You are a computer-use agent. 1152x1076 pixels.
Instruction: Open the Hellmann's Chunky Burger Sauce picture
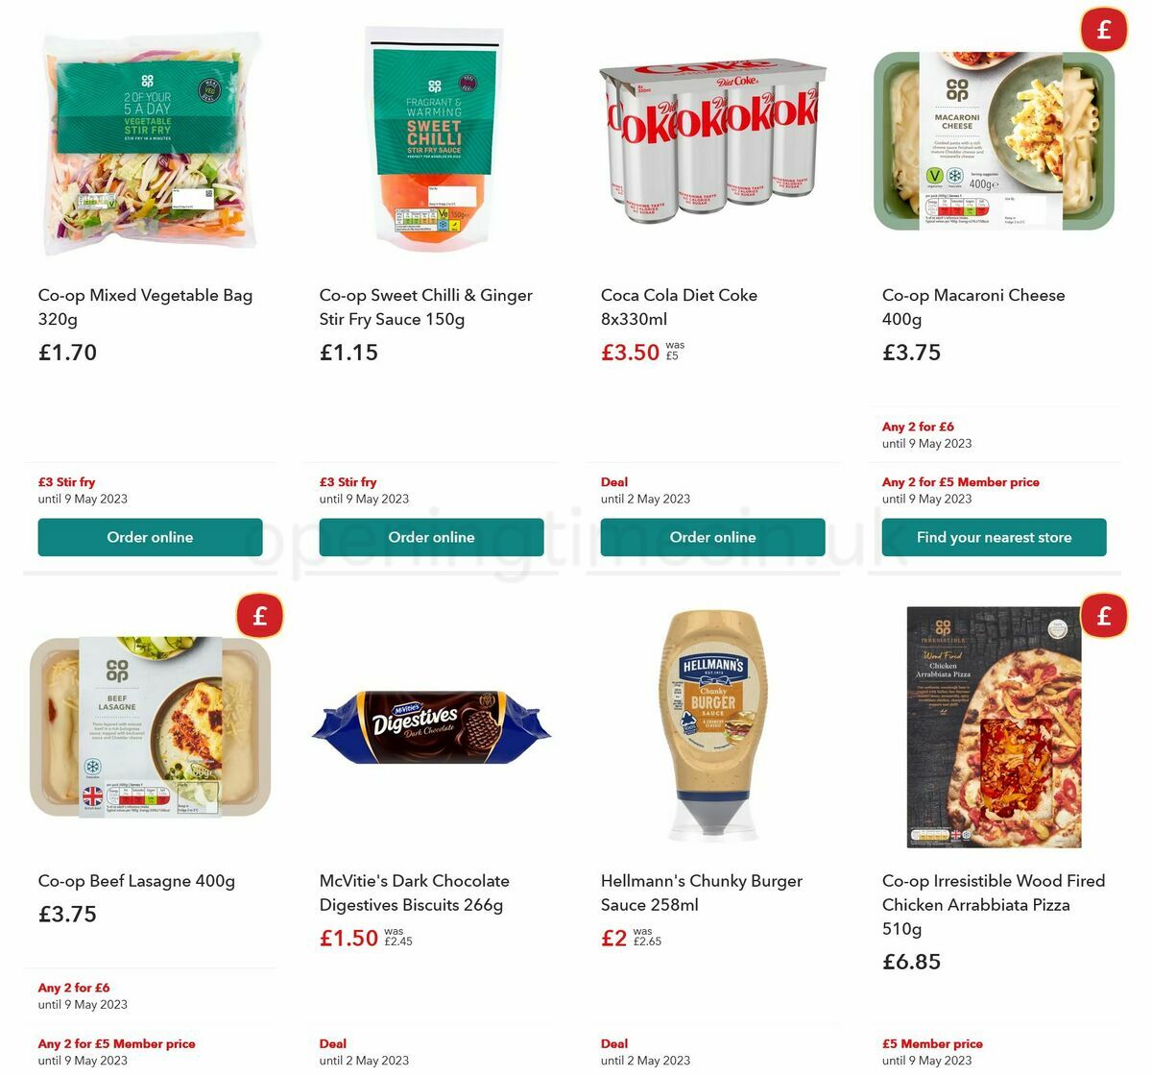tap(713, 725)
